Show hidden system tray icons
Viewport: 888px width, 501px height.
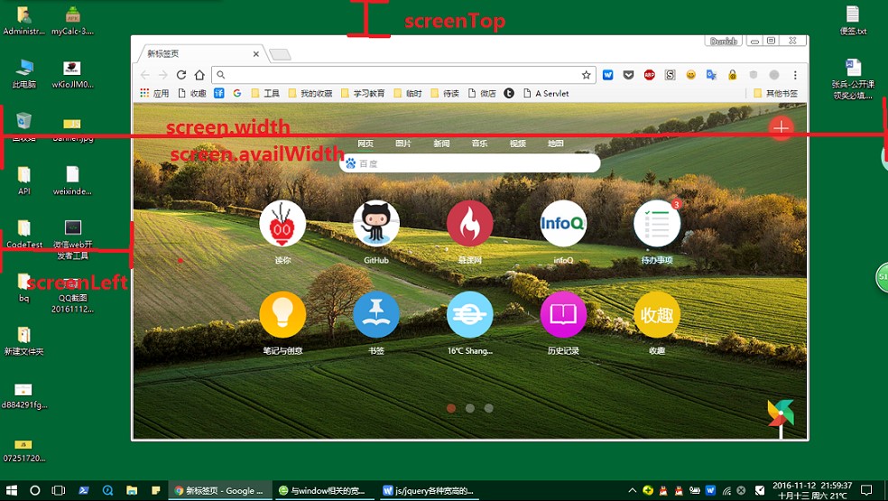coord(632,490)
